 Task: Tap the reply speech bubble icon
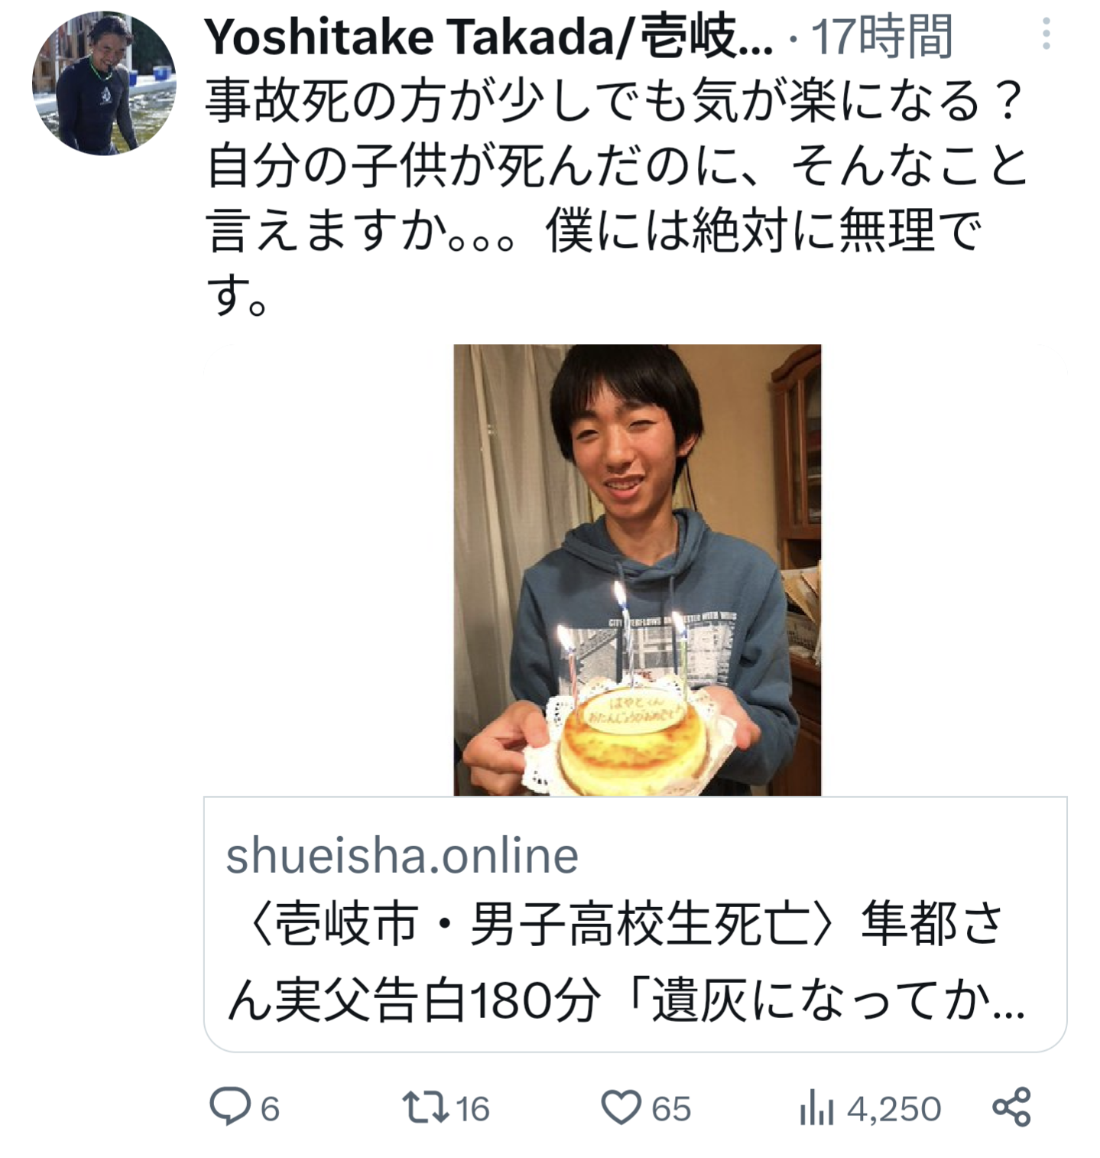230,1107
